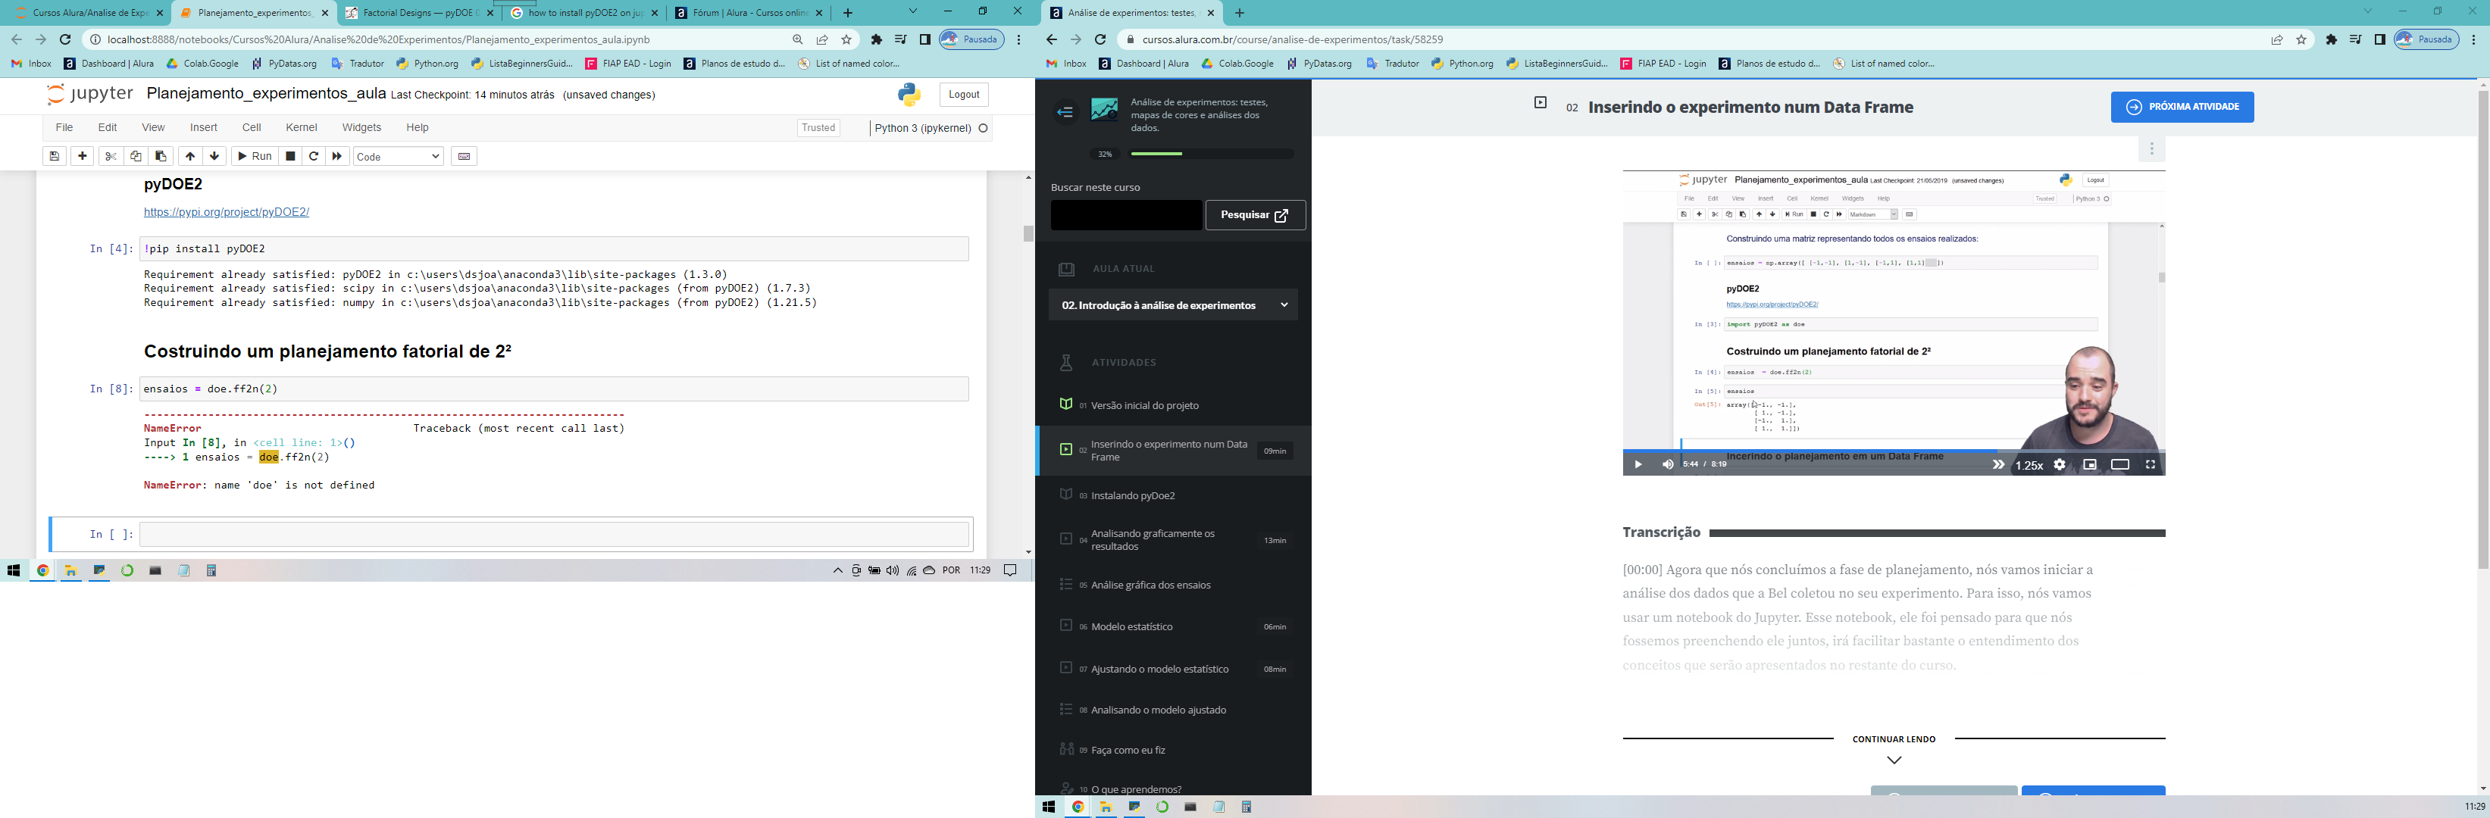The width and height of the screenshot is (2490, 818).
Task: Open the Kernel menu in Jupyter
Action: [301, 127]
